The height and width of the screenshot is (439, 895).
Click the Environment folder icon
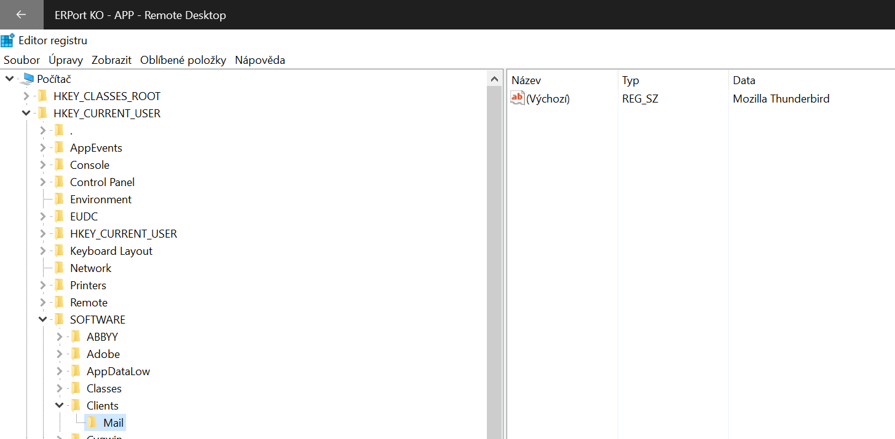pos(59,200)
